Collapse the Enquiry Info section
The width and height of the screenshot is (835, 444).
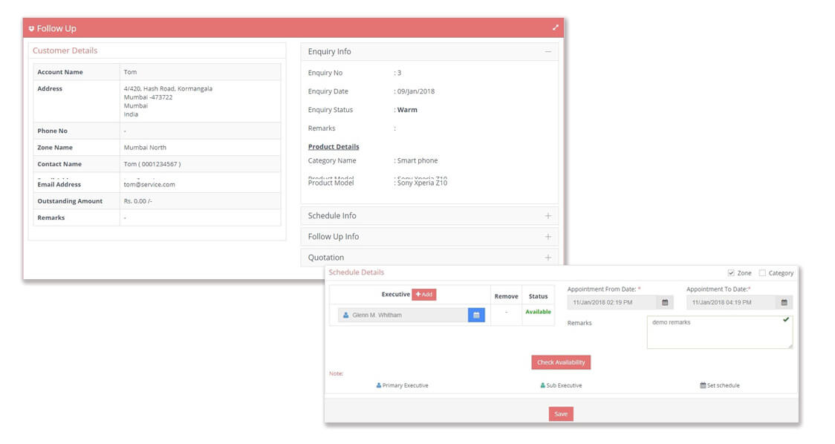(x=548, y=51)
